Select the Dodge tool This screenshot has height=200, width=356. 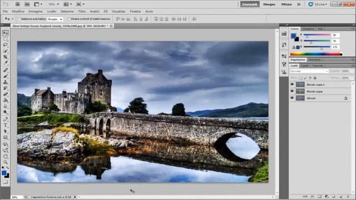pyautogui.click(x=6, y=112)
